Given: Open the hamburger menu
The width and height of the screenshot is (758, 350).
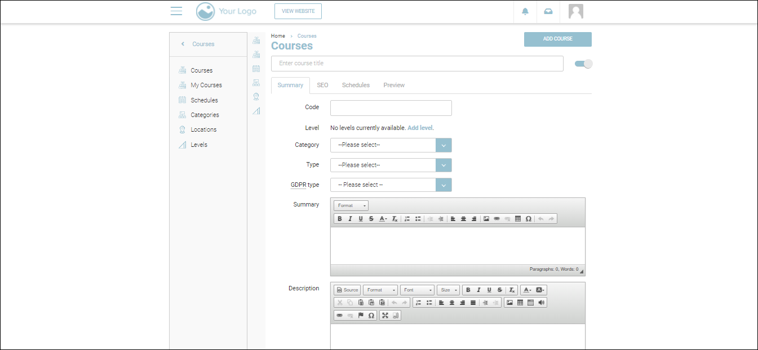Looking at the screenshot, I should (176, 11).
